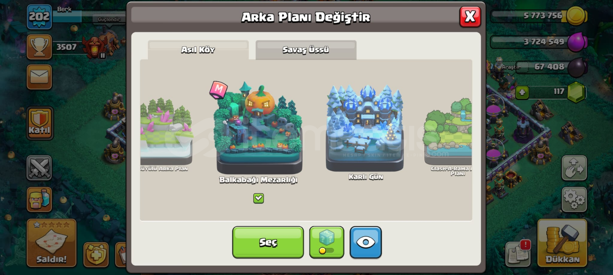Preview scenery with the eye button
The image size is (613, 275).
(x=366, y=242)
